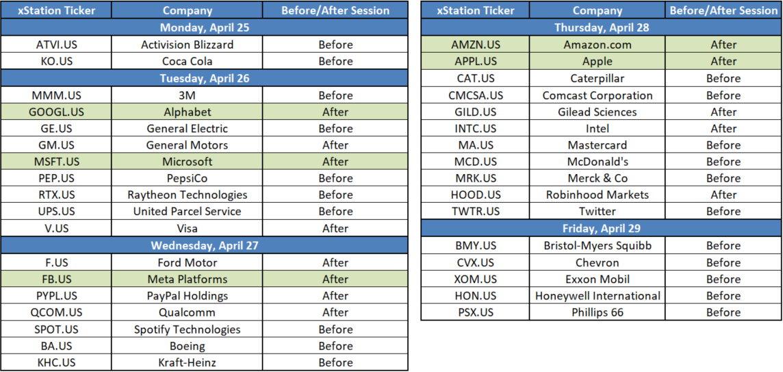Select the Alphabet company cell
Viewport: 783px width, 372px height.
(187, 112)
